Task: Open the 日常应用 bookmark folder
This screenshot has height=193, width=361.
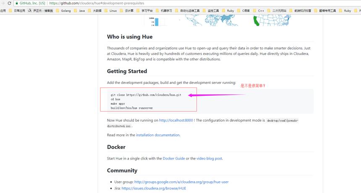Action: (17, 10)
